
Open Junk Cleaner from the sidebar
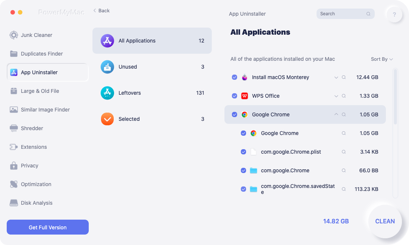[47, 35]
